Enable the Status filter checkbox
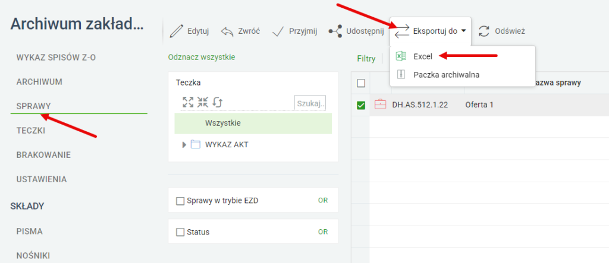 tap(180, 232)
